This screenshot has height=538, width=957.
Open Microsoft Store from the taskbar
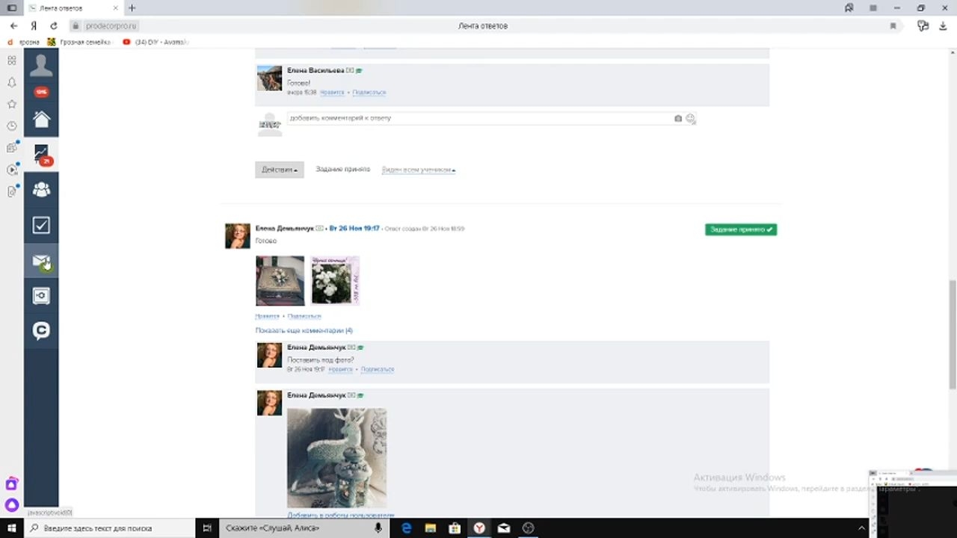(x=455, y=528)
